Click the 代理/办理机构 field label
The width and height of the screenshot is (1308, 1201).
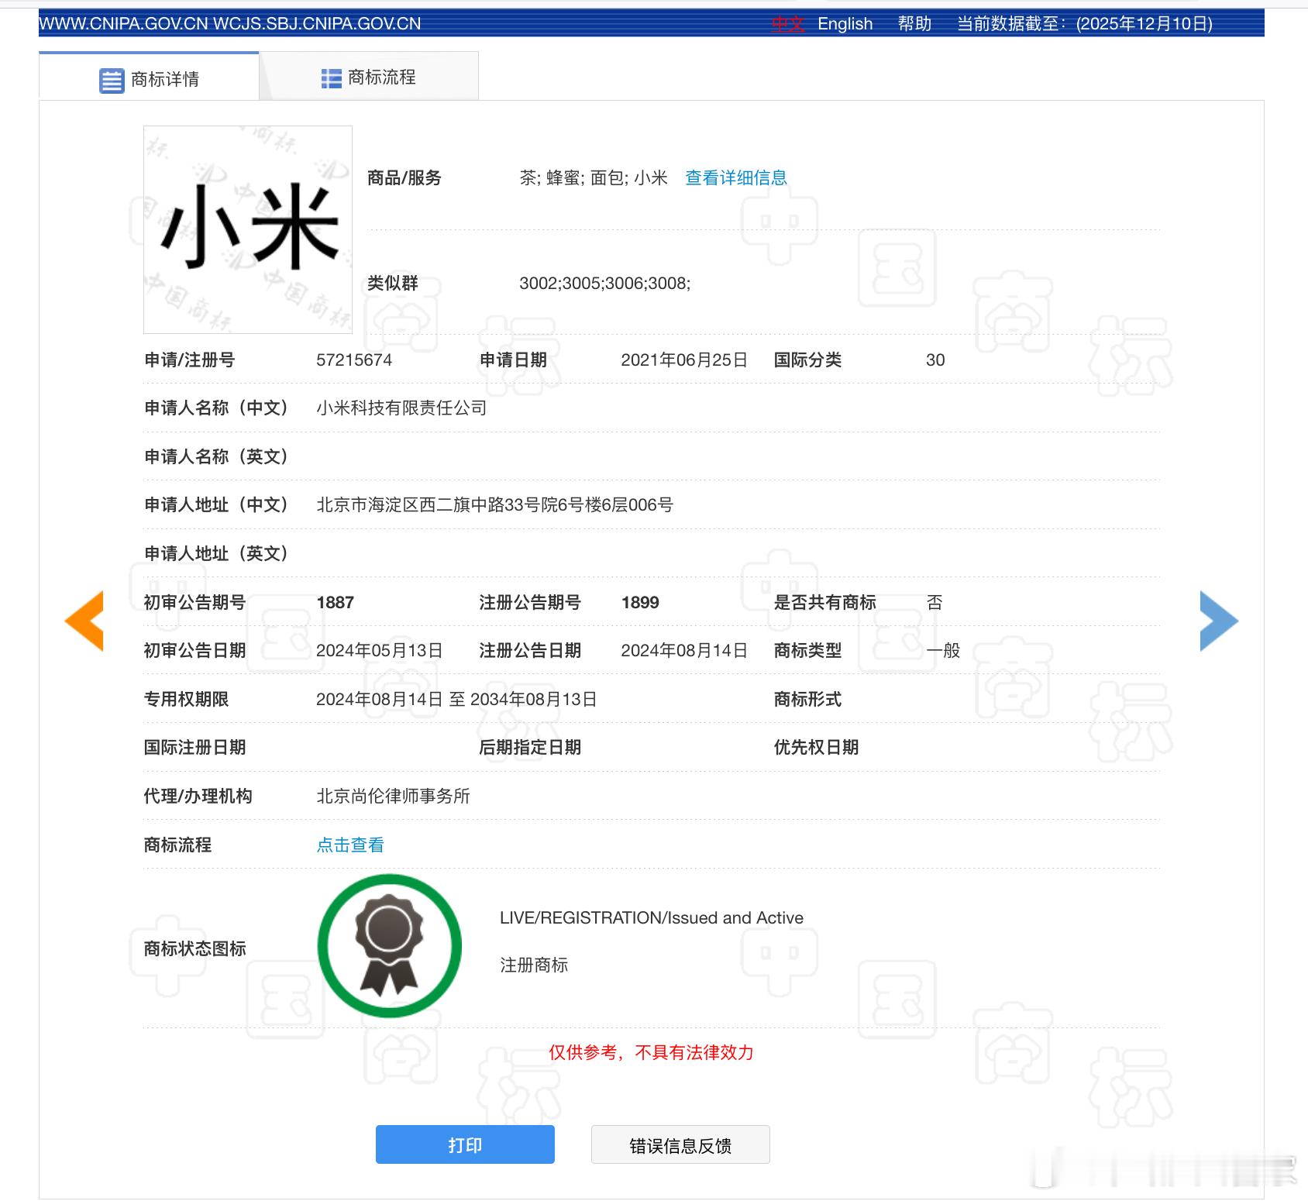click(x=198, y=797)
